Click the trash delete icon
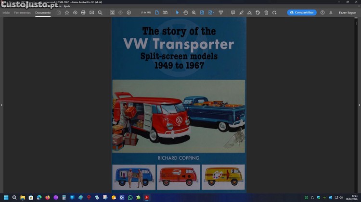Viewport: 361px width, 202px height. [266, 12]
